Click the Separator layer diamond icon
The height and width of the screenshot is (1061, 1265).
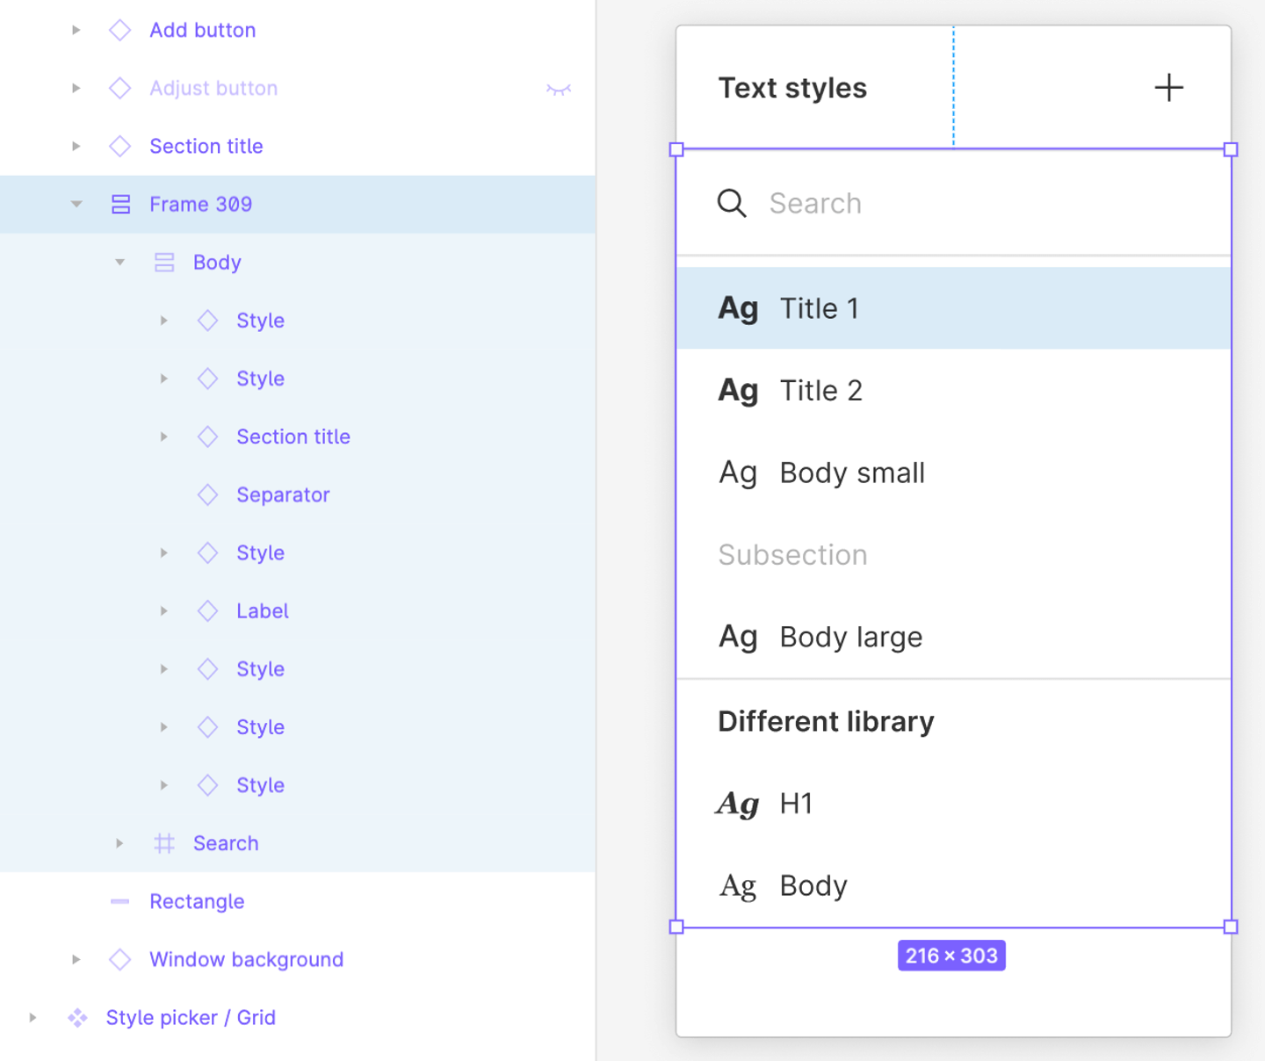tap(207, 495)
